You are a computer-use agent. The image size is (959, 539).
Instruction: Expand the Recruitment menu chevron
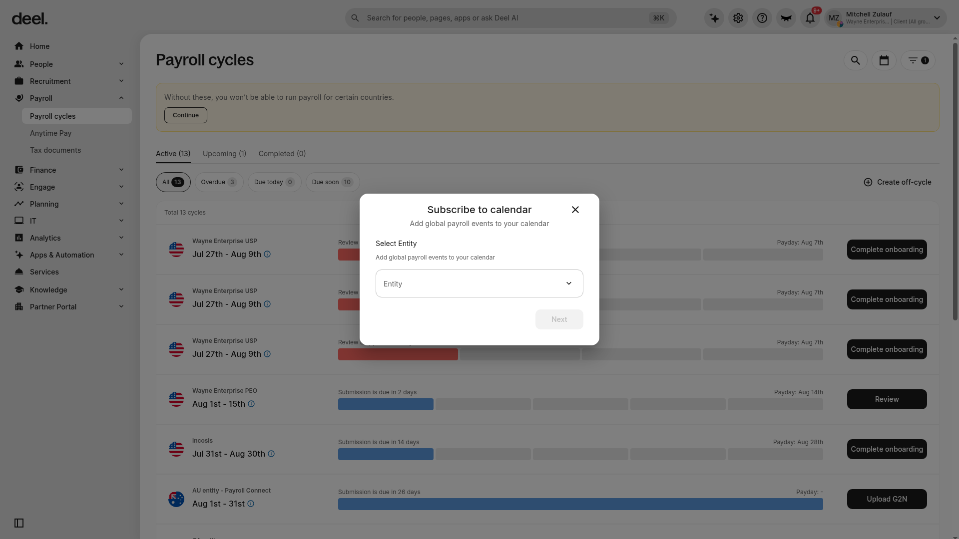pos(121,81)
